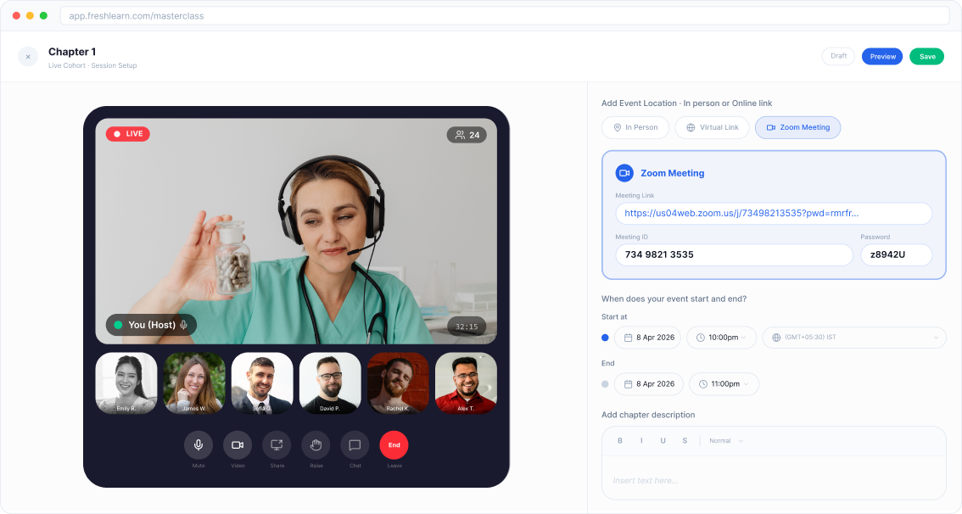Open the 10:00pm start time dropdown
Viewport: 962px width, 514px height.
point(721,338)
